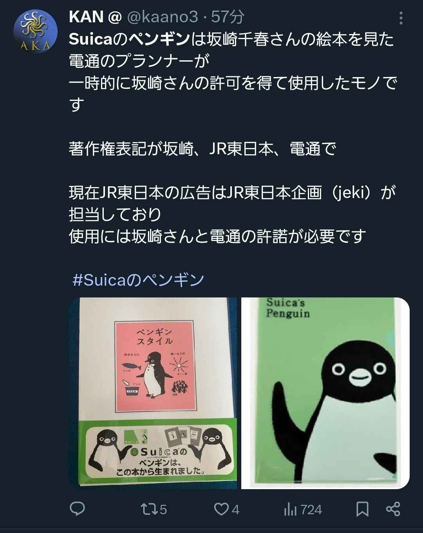
Task: Open the Suica's Penguin green image
Action: [325, 393]
